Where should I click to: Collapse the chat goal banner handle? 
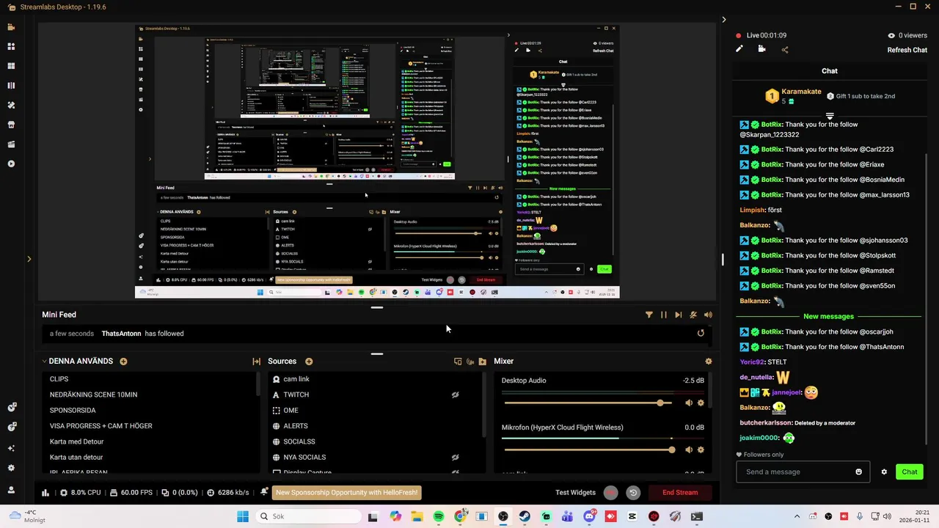click(830, 116)
